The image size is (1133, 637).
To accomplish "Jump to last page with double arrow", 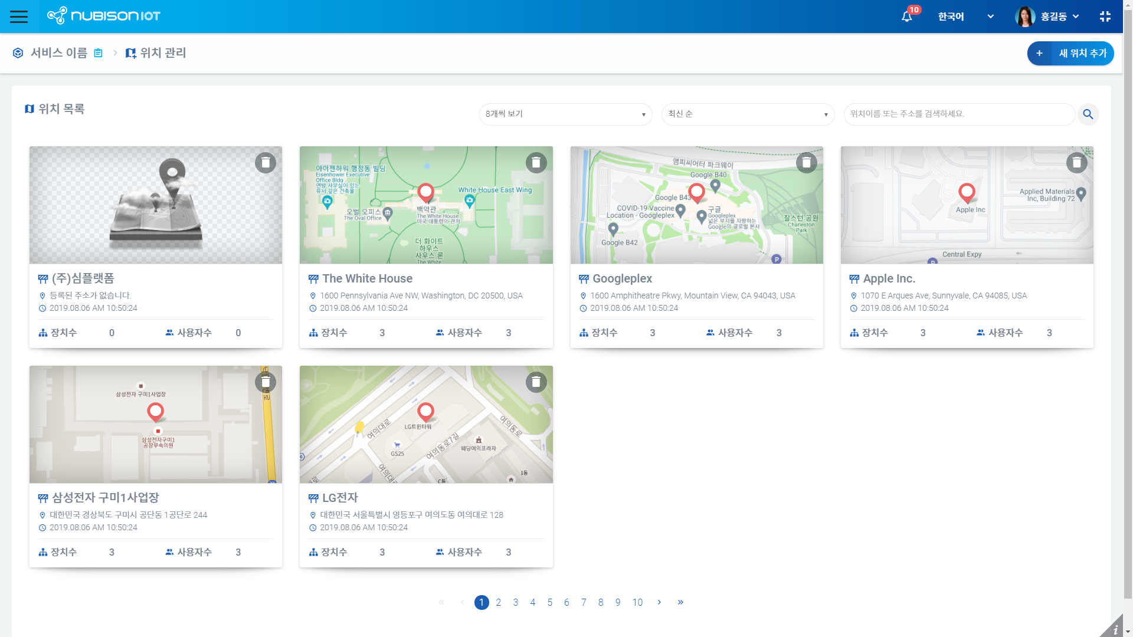I will click(680, 602).
